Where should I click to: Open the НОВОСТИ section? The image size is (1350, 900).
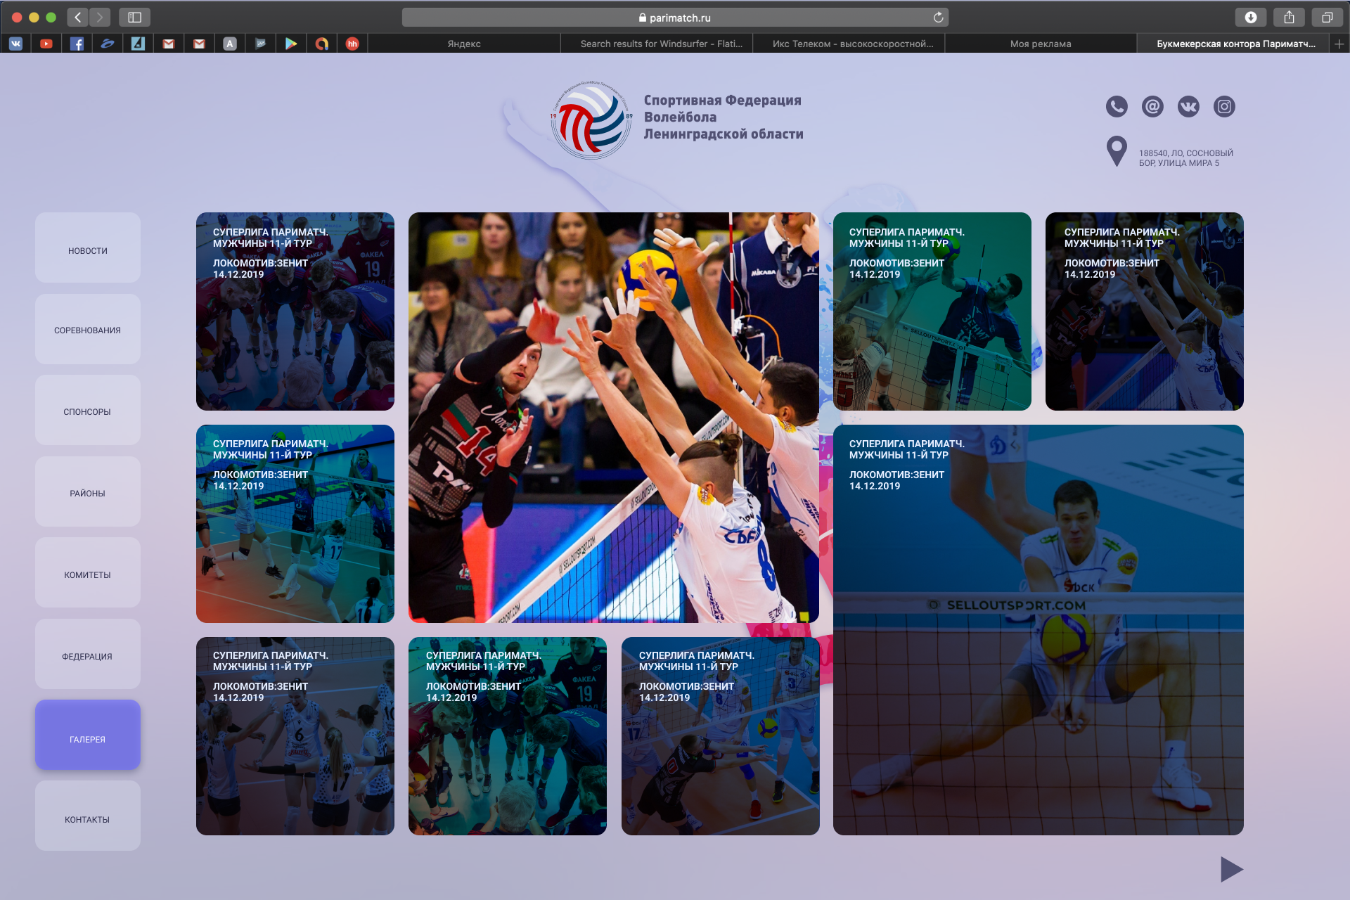coord(88,247)
